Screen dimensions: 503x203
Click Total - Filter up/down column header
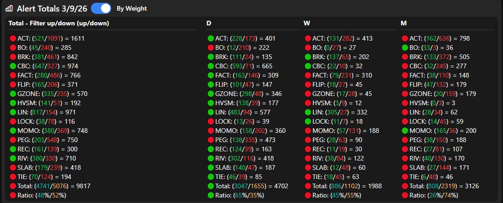(59, 24)
